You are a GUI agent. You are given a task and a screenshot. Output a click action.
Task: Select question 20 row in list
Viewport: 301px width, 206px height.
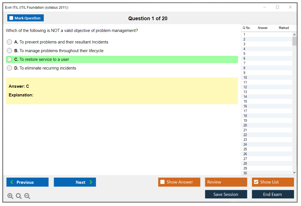(x=245, y=125)
